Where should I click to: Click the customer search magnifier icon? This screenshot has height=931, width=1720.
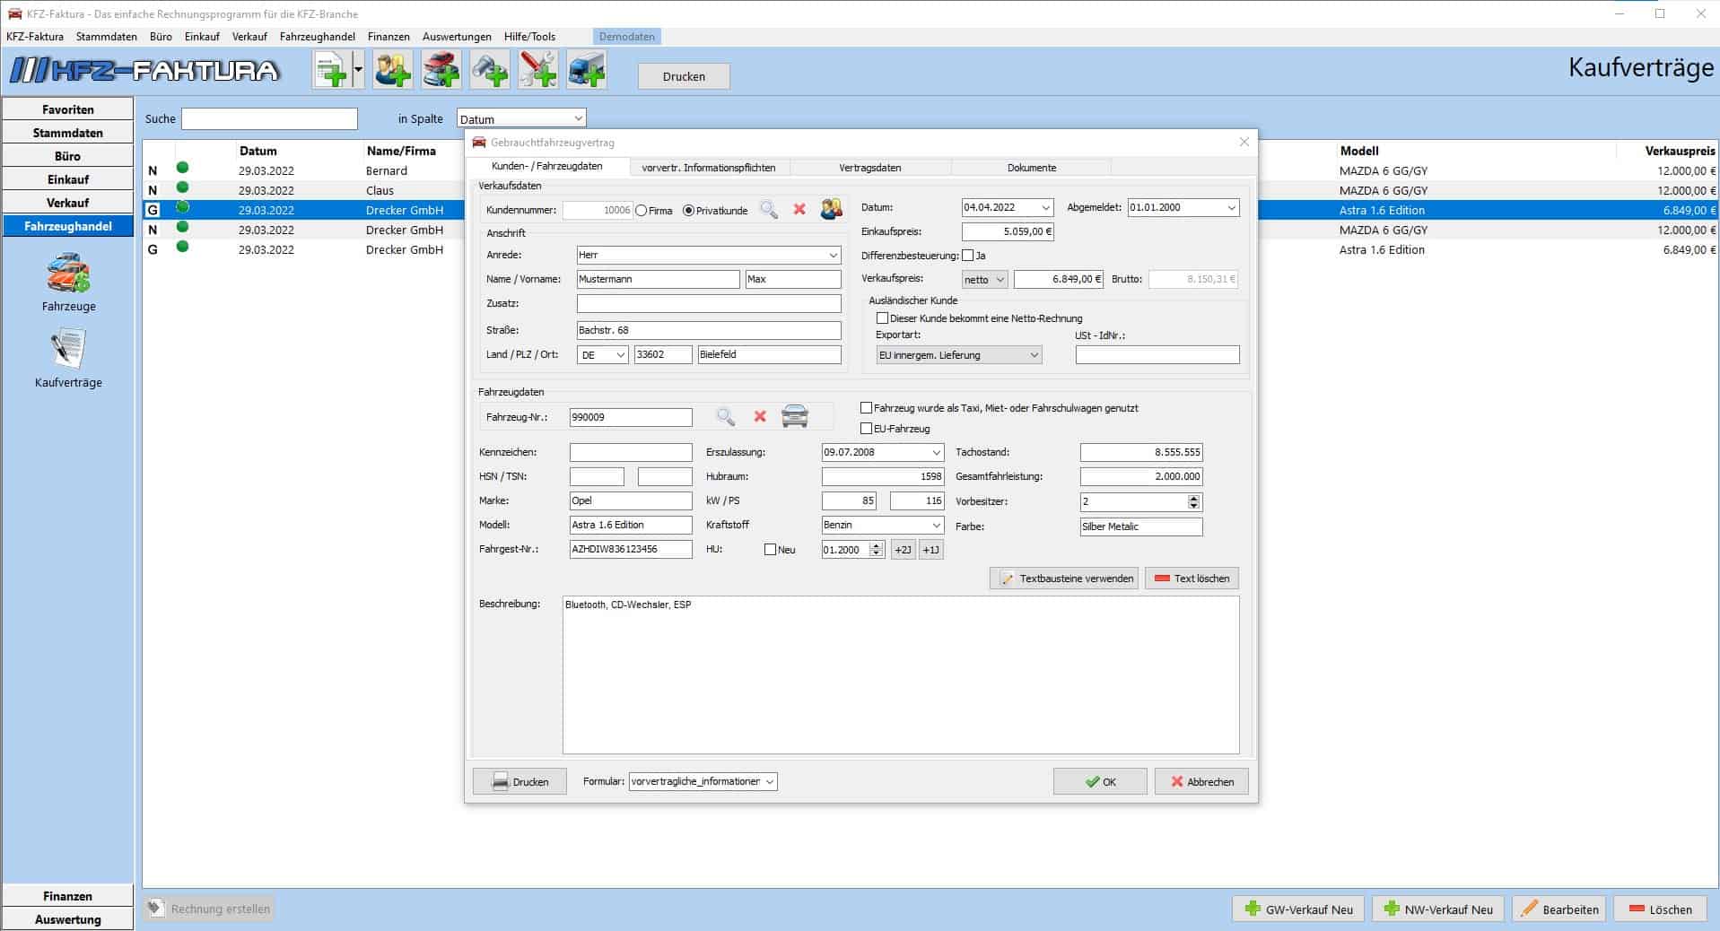click(x=769, y=210)
